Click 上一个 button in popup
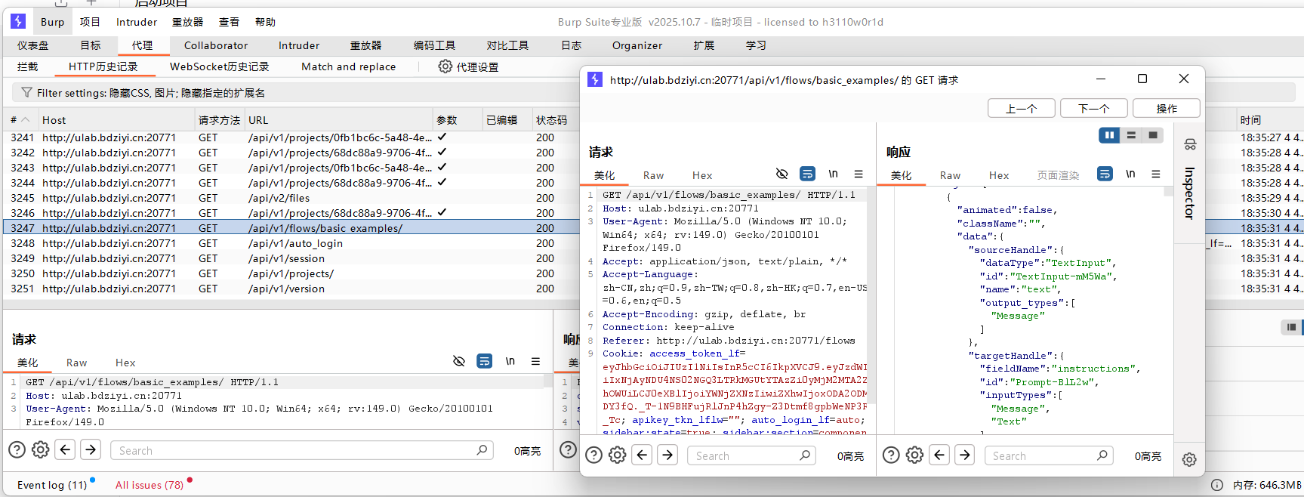Image resolution: width=1304 pixels, height=497 pixels. 1021,109
